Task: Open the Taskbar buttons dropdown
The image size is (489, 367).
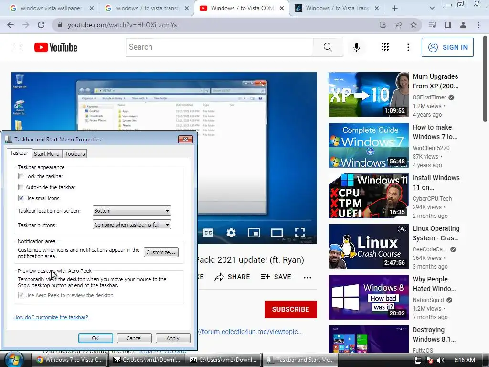Action: (x=132, y=225)
